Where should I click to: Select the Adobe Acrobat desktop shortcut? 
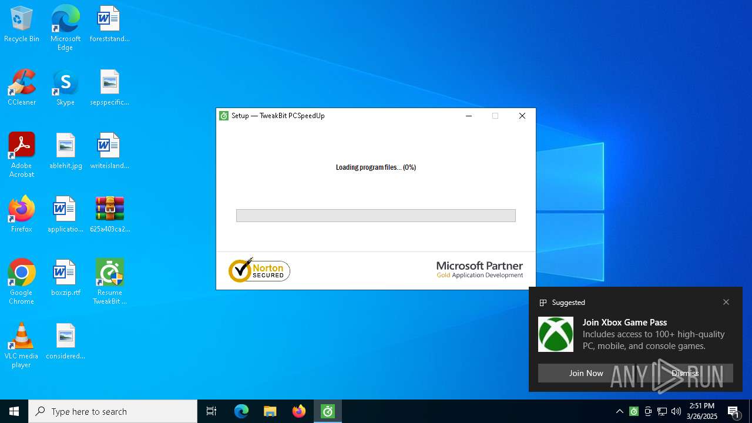click(x=22, y=155)
